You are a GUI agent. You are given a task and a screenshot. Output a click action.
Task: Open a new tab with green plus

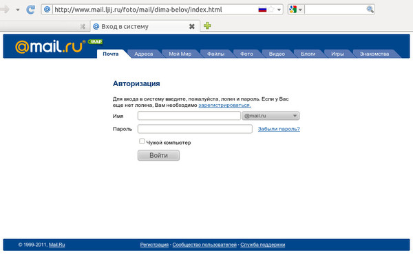pos(207,26)
